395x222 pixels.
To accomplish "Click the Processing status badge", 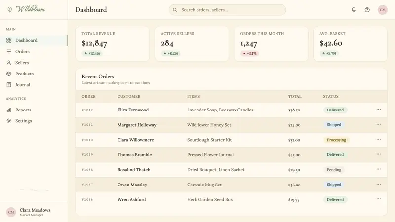I will tap(336, 140).
